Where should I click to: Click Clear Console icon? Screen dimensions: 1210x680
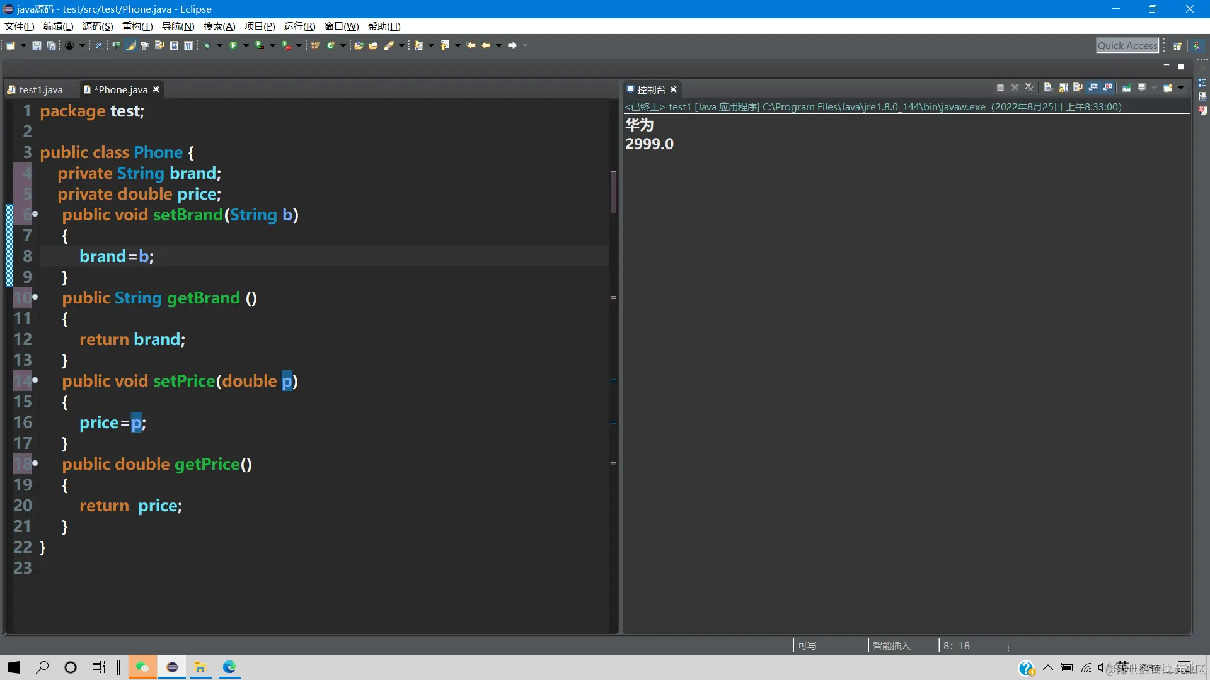point(1048,88)
